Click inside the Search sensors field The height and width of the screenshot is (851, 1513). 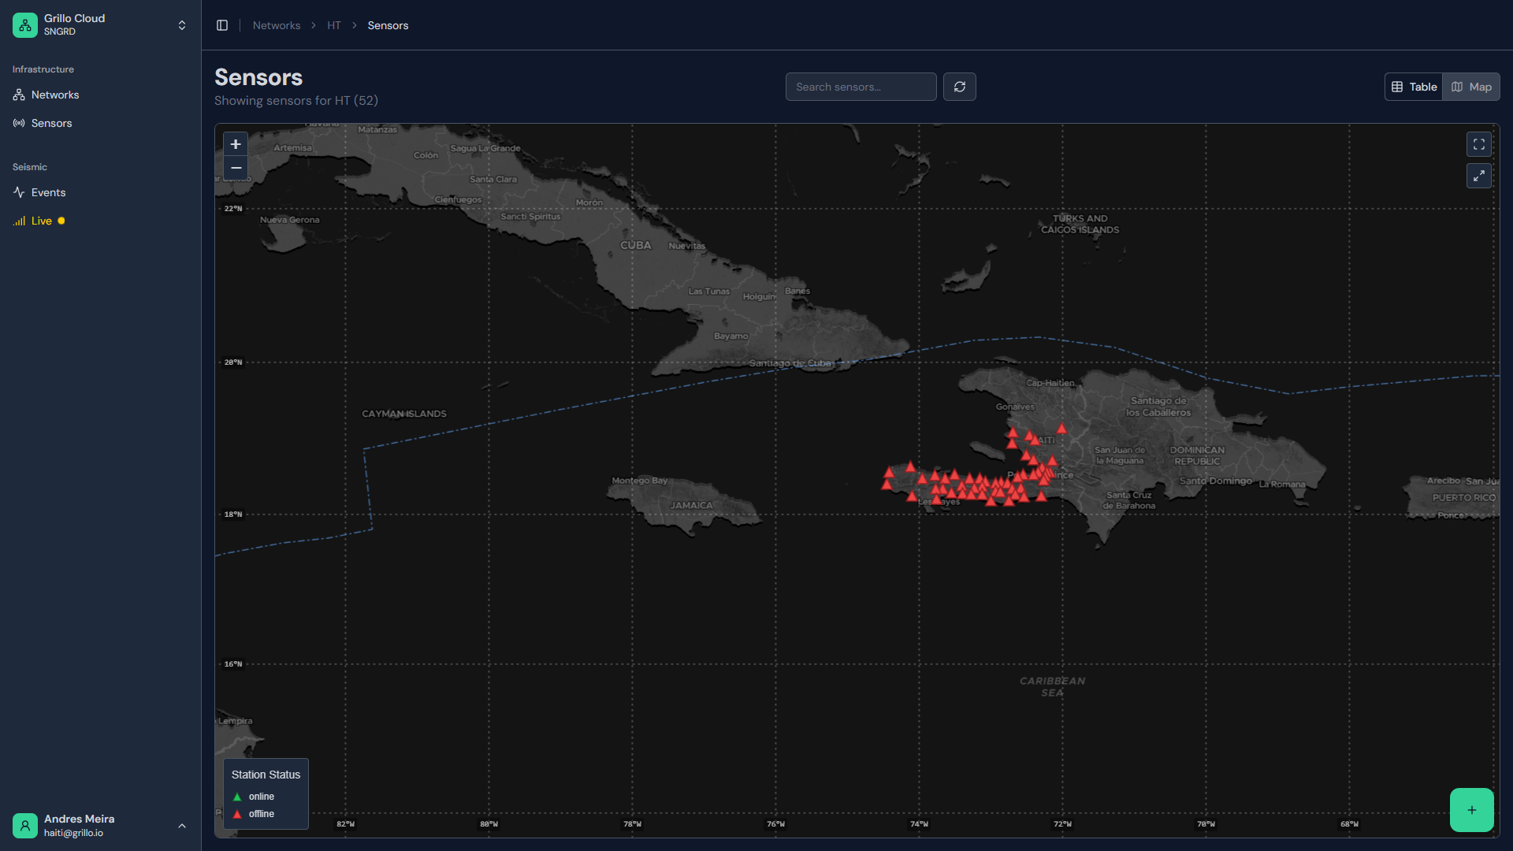(861, 87)
